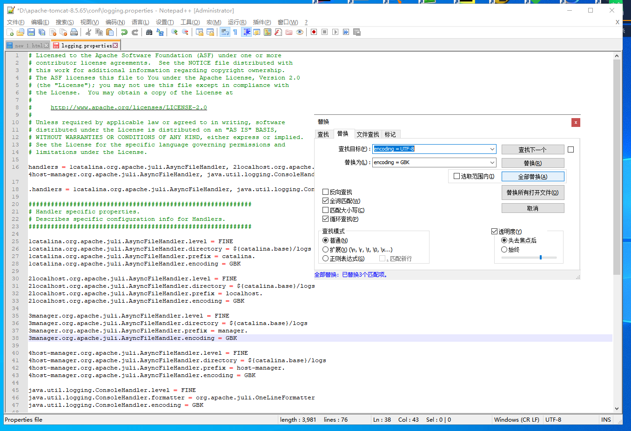
Task: Toggle the Word Wrap toolbar icon
Action: click(x=225, y=32)
